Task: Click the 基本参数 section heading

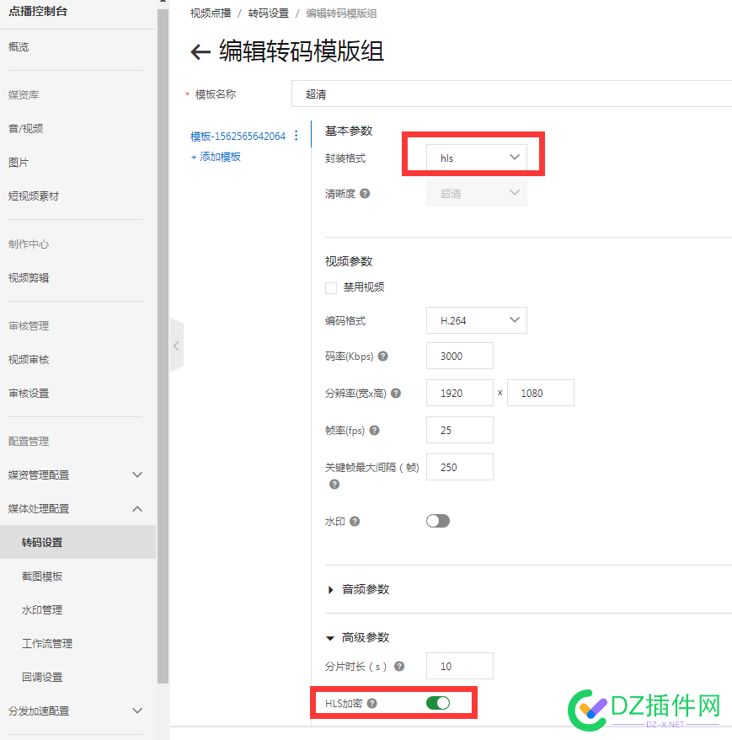Action: 349,131
